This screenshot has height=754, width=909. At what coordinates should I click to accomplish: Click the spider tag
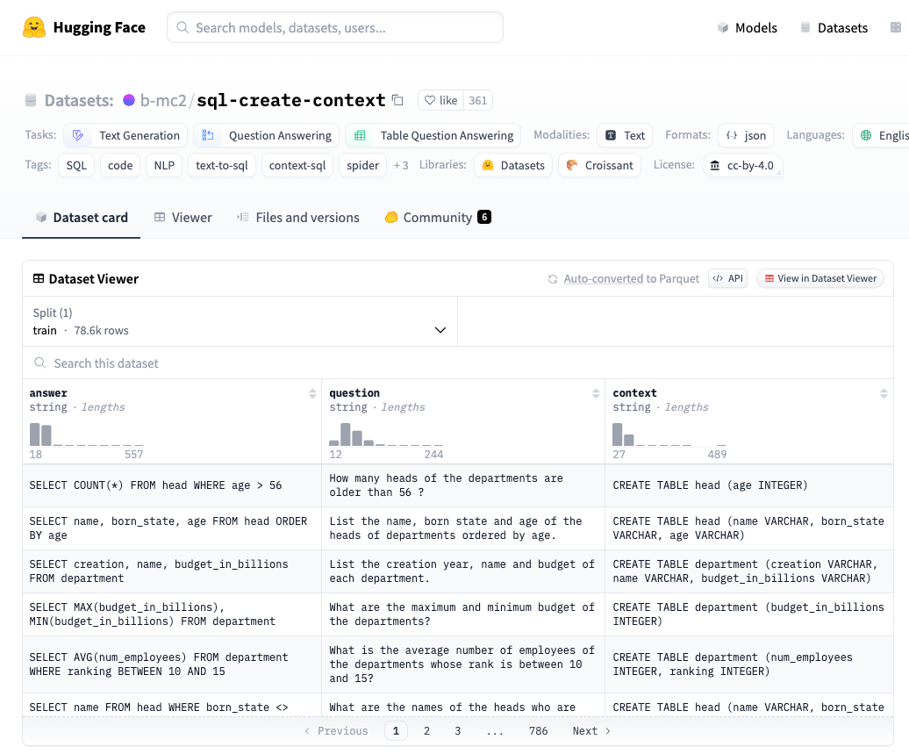pyautogui.click(x=363, y=165)
